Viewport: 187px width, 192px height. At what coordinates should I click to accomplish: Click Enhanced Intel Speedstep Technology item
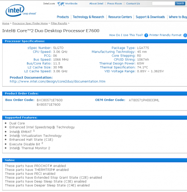pyautogui.click(x=42, y=127)
